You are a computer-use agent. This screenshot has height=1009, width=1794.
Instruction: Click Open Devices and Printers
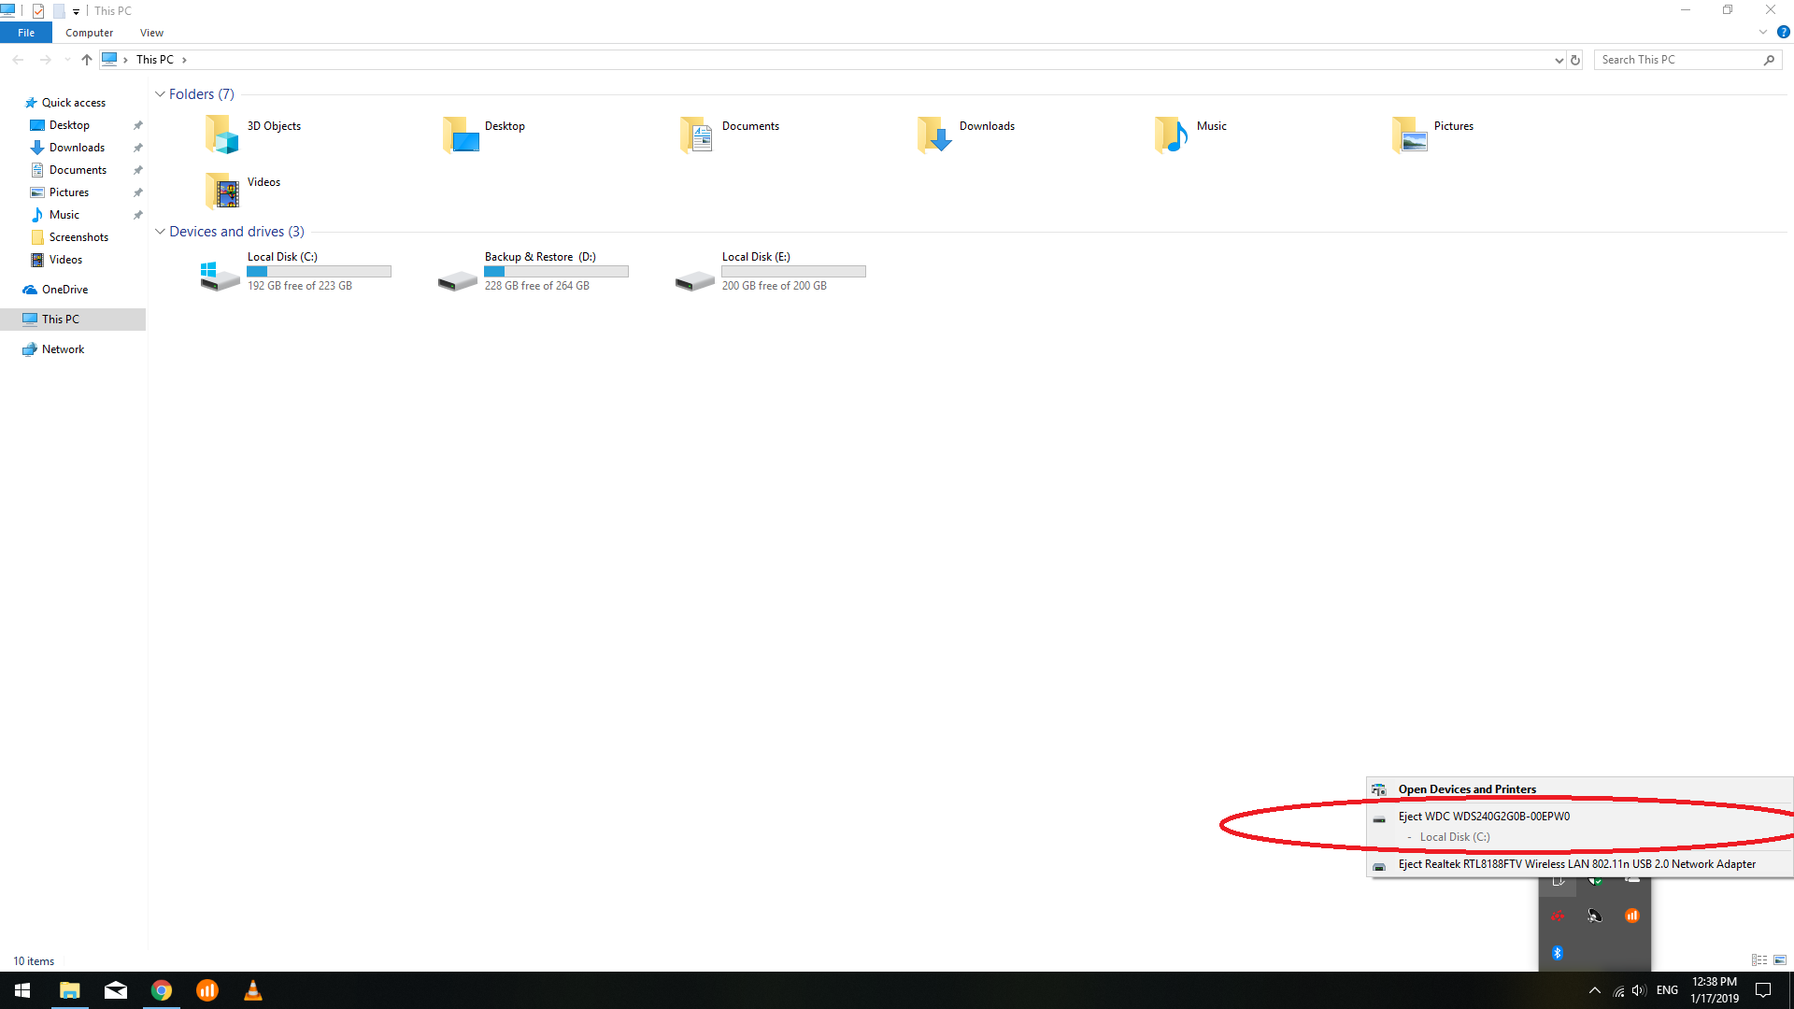[x=1467, y=789]
